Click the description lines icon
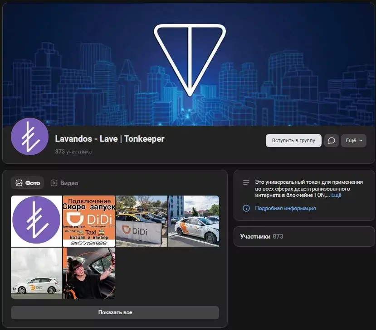 (x=246, y=182)
